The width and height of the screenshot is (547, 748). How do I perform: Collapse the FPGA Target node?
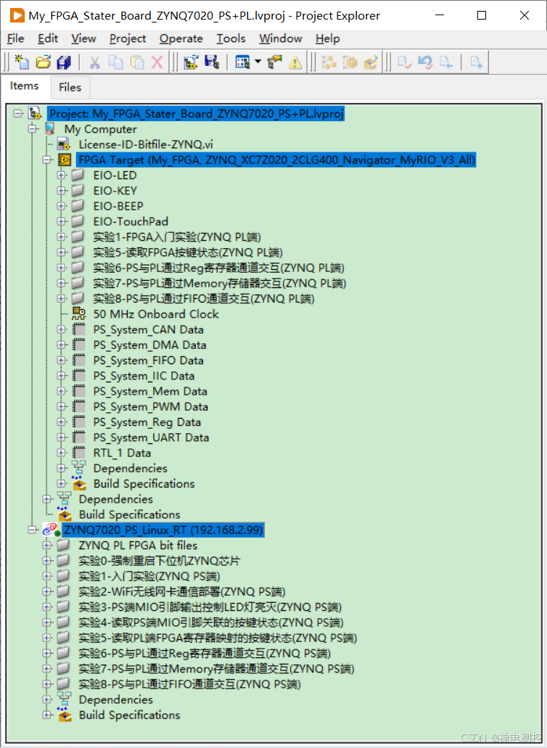(x=46, y=160)
